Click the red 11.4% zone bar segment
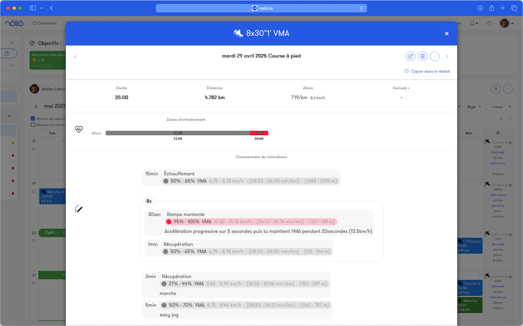Image resolution: width=523 pixels, height=326 pixels. [x=259, y=133]
